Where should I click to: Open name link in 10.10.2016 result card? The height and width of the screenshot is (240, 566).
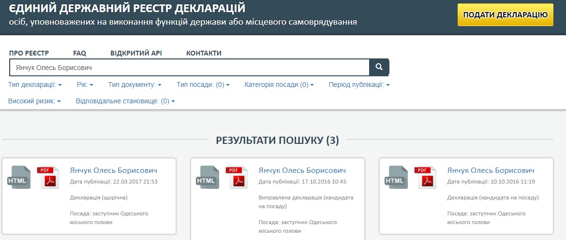pyautogui.click(x=491, y=170)
